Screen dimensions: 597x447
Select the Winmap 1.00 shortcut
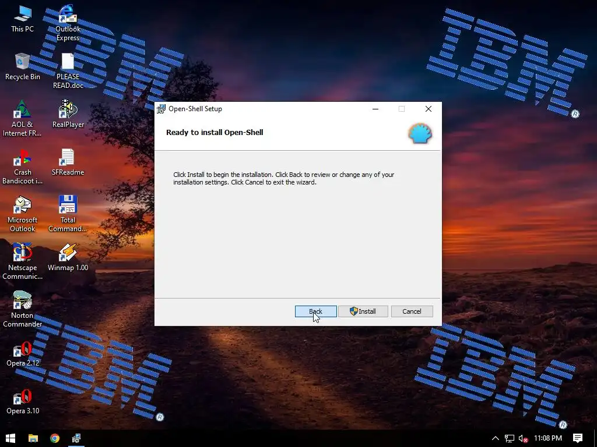click(x=68, y=257)
